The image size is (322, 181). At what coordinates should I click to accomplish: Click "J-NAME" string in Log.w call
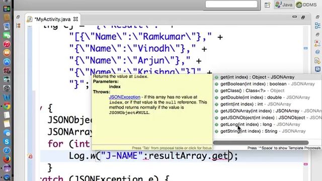tap(122, 156)
